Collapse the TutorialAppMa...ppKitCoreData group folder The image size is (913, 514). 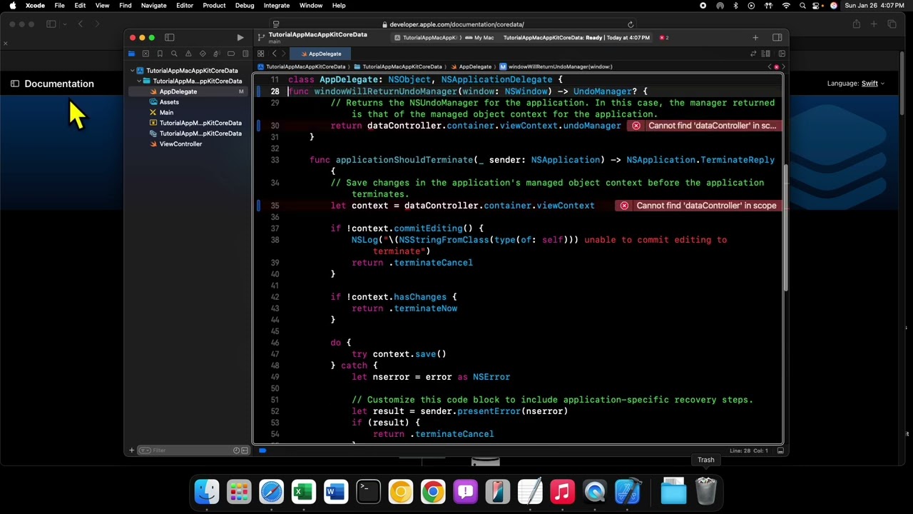[x=139, y=81]
